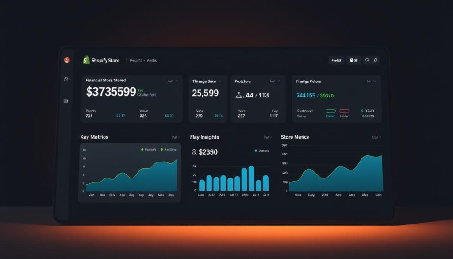This screenshot has height=259, width=453.
Task: Select the first tab beside the Shopify Store title
Action: [x=134, y=60]
